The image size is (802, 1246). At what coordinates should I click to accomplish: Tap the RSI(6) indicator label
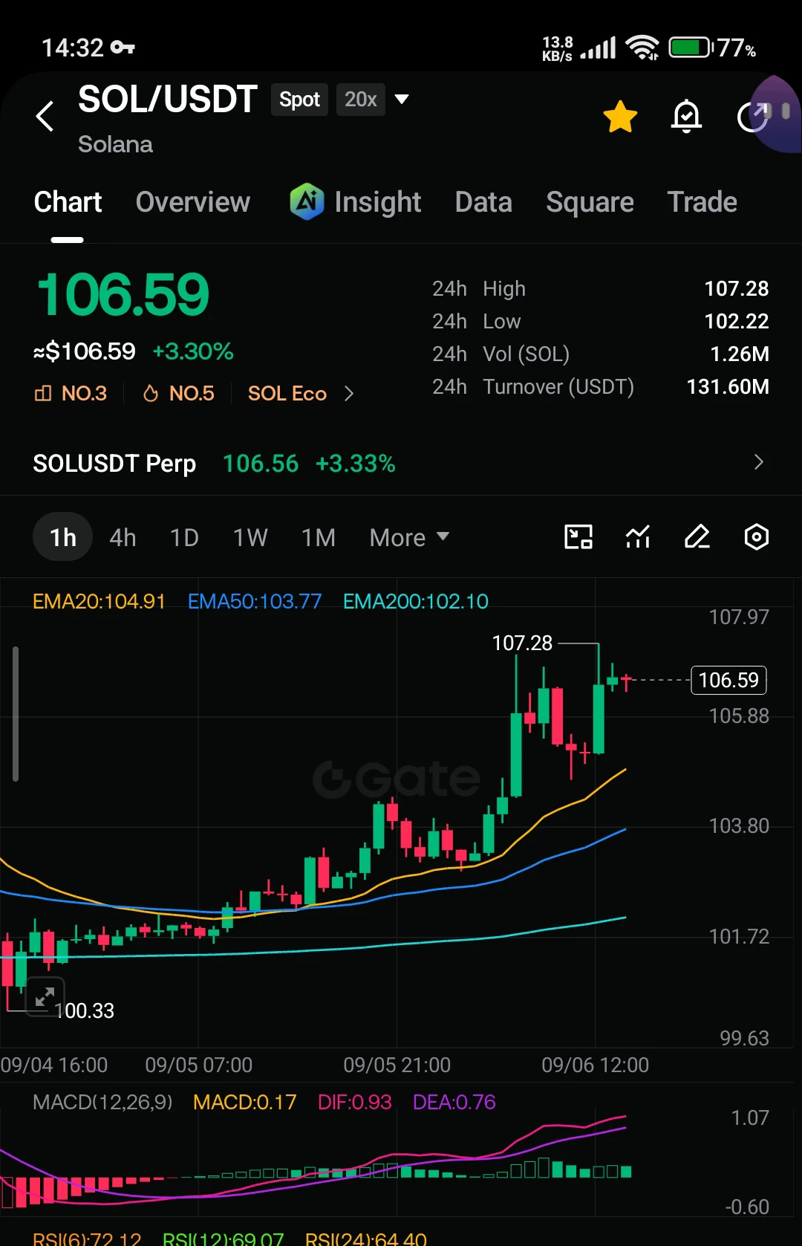pyautogui.click(x=87, y=1239)
